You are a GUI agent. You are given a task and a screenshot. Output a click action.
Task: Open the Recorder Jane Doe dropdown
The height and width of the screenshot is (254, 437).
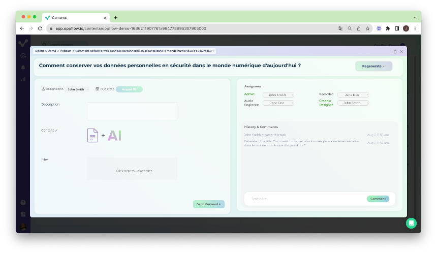click(353, 95)
